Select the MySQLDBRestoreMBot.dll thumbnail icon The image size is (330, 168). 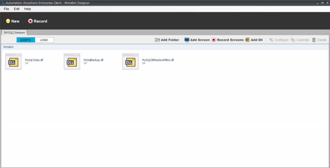(131, 62)
